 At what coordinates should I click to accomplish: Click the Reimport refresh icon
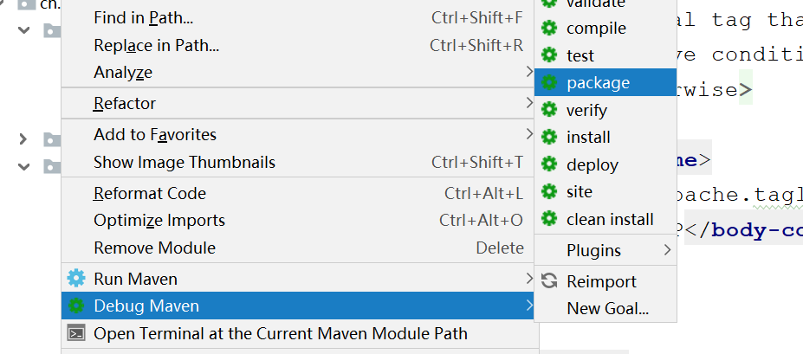pyautogui.click(x=549, y=280)
